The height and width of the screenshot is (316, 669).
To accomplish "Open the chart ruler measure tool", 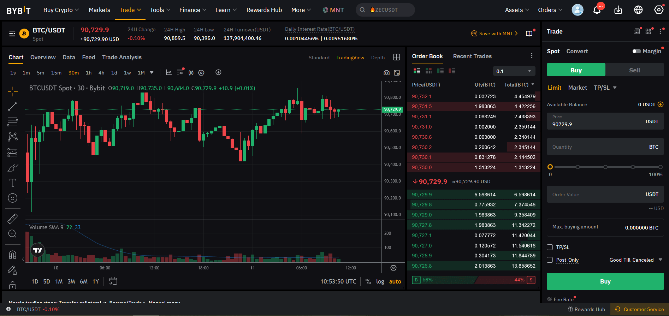I will click(13, 219).
